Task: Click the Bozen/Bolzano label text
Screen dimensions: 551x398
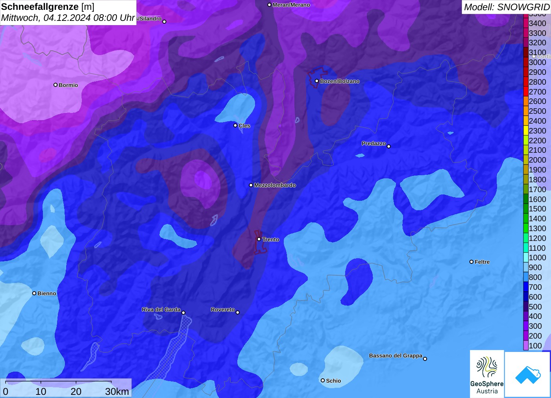Action: (340, 81)
